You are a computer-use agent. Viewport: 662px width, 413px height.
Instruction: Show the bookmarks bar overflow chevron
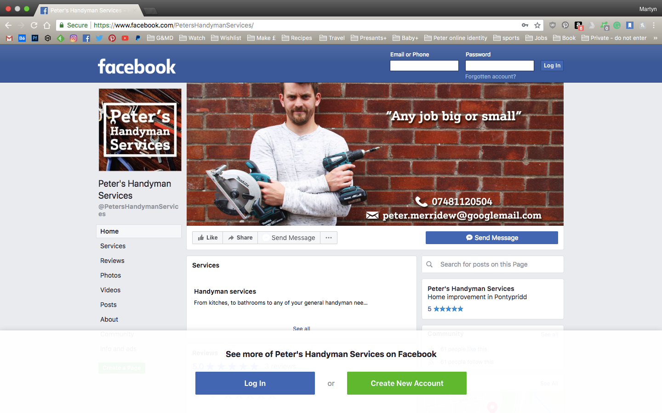(655, 38)
